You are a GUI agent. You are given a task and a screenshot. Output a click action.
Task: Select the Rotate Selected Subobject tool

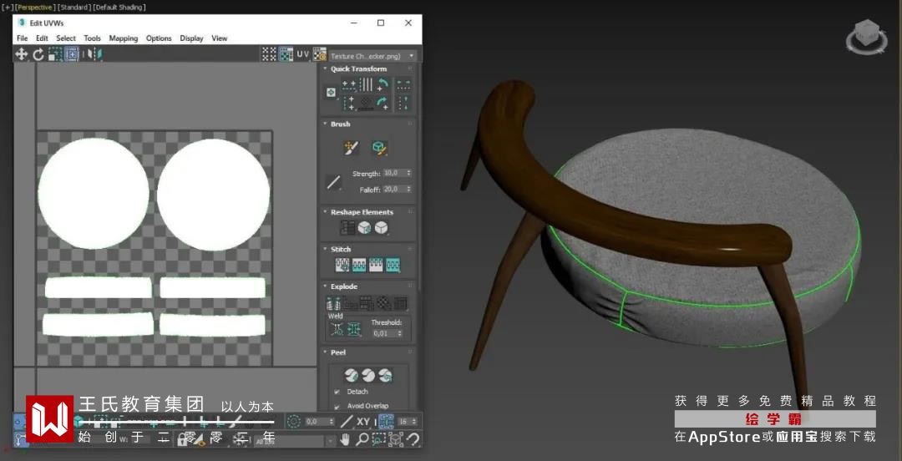pyautogui.click(x=38, y=54)
